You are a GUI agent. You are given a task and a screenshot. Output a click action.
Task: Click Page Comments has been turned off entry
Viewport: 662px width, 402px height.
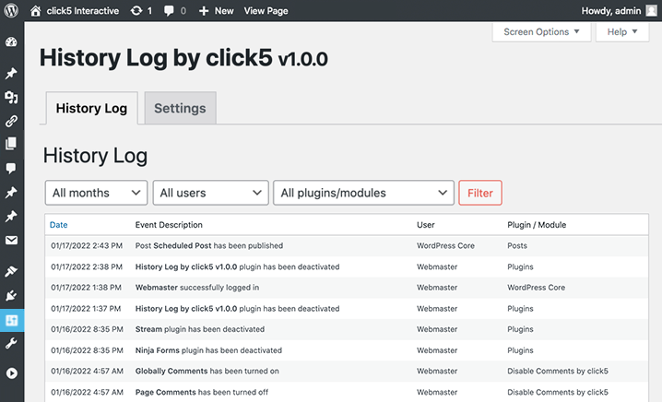click(201, 392)
